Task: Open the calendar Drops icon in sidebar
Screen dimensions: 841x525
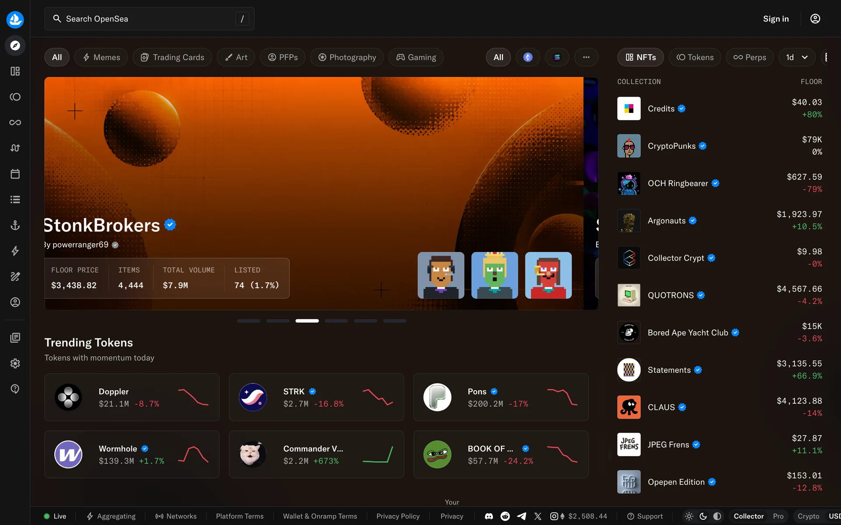Action: (15, 174)
